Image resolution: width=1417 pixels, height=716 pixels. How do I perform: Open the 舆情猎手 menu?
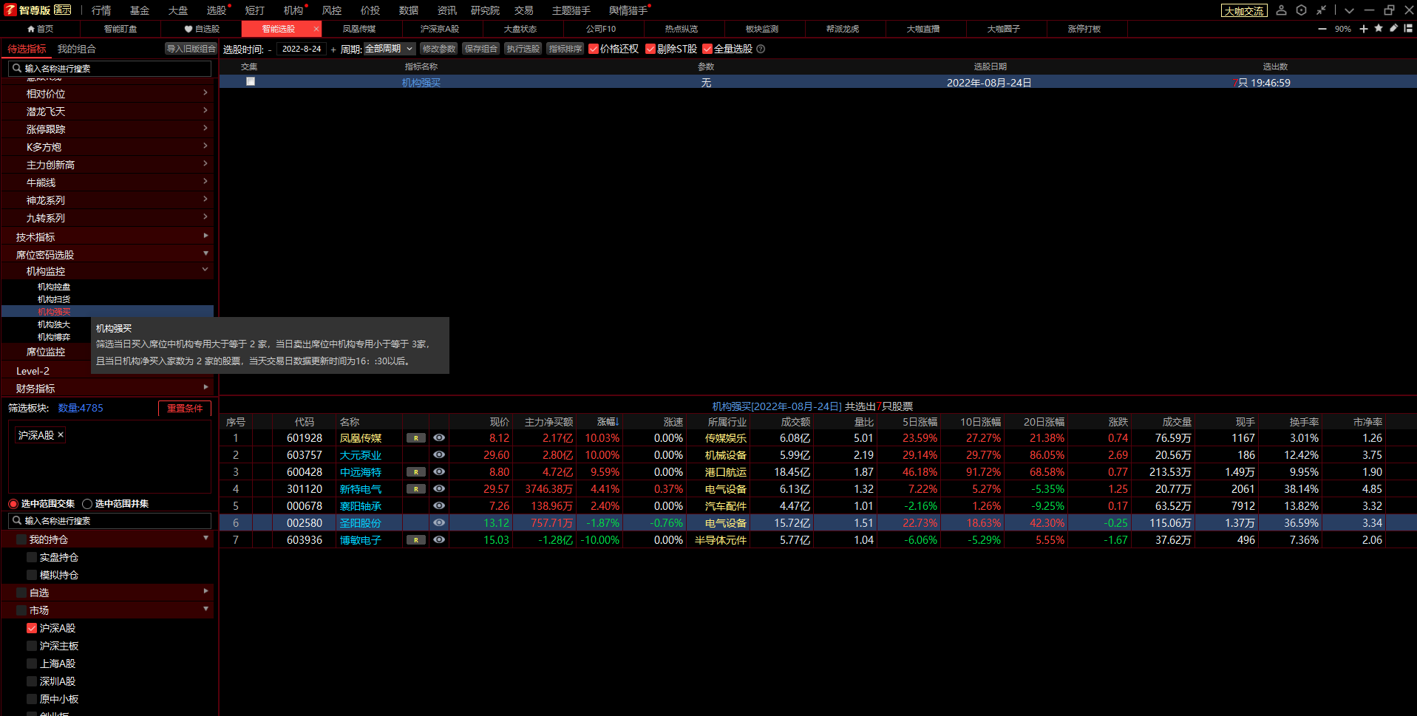click(x=628, y=10)
